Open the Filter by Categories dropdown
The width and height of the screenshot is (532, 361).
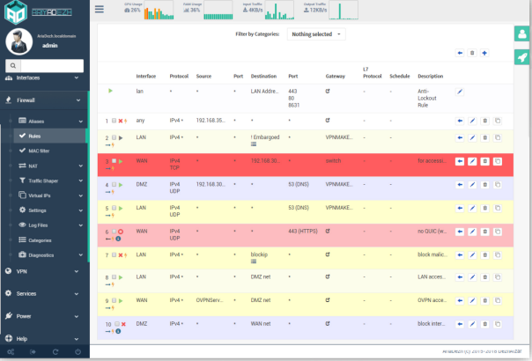pyautogui.click(x=316, y=34)
